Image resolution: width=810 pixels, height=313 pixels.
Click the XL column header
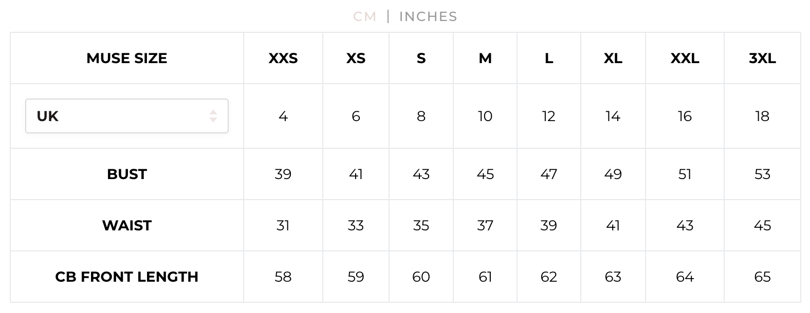[613, 58]
